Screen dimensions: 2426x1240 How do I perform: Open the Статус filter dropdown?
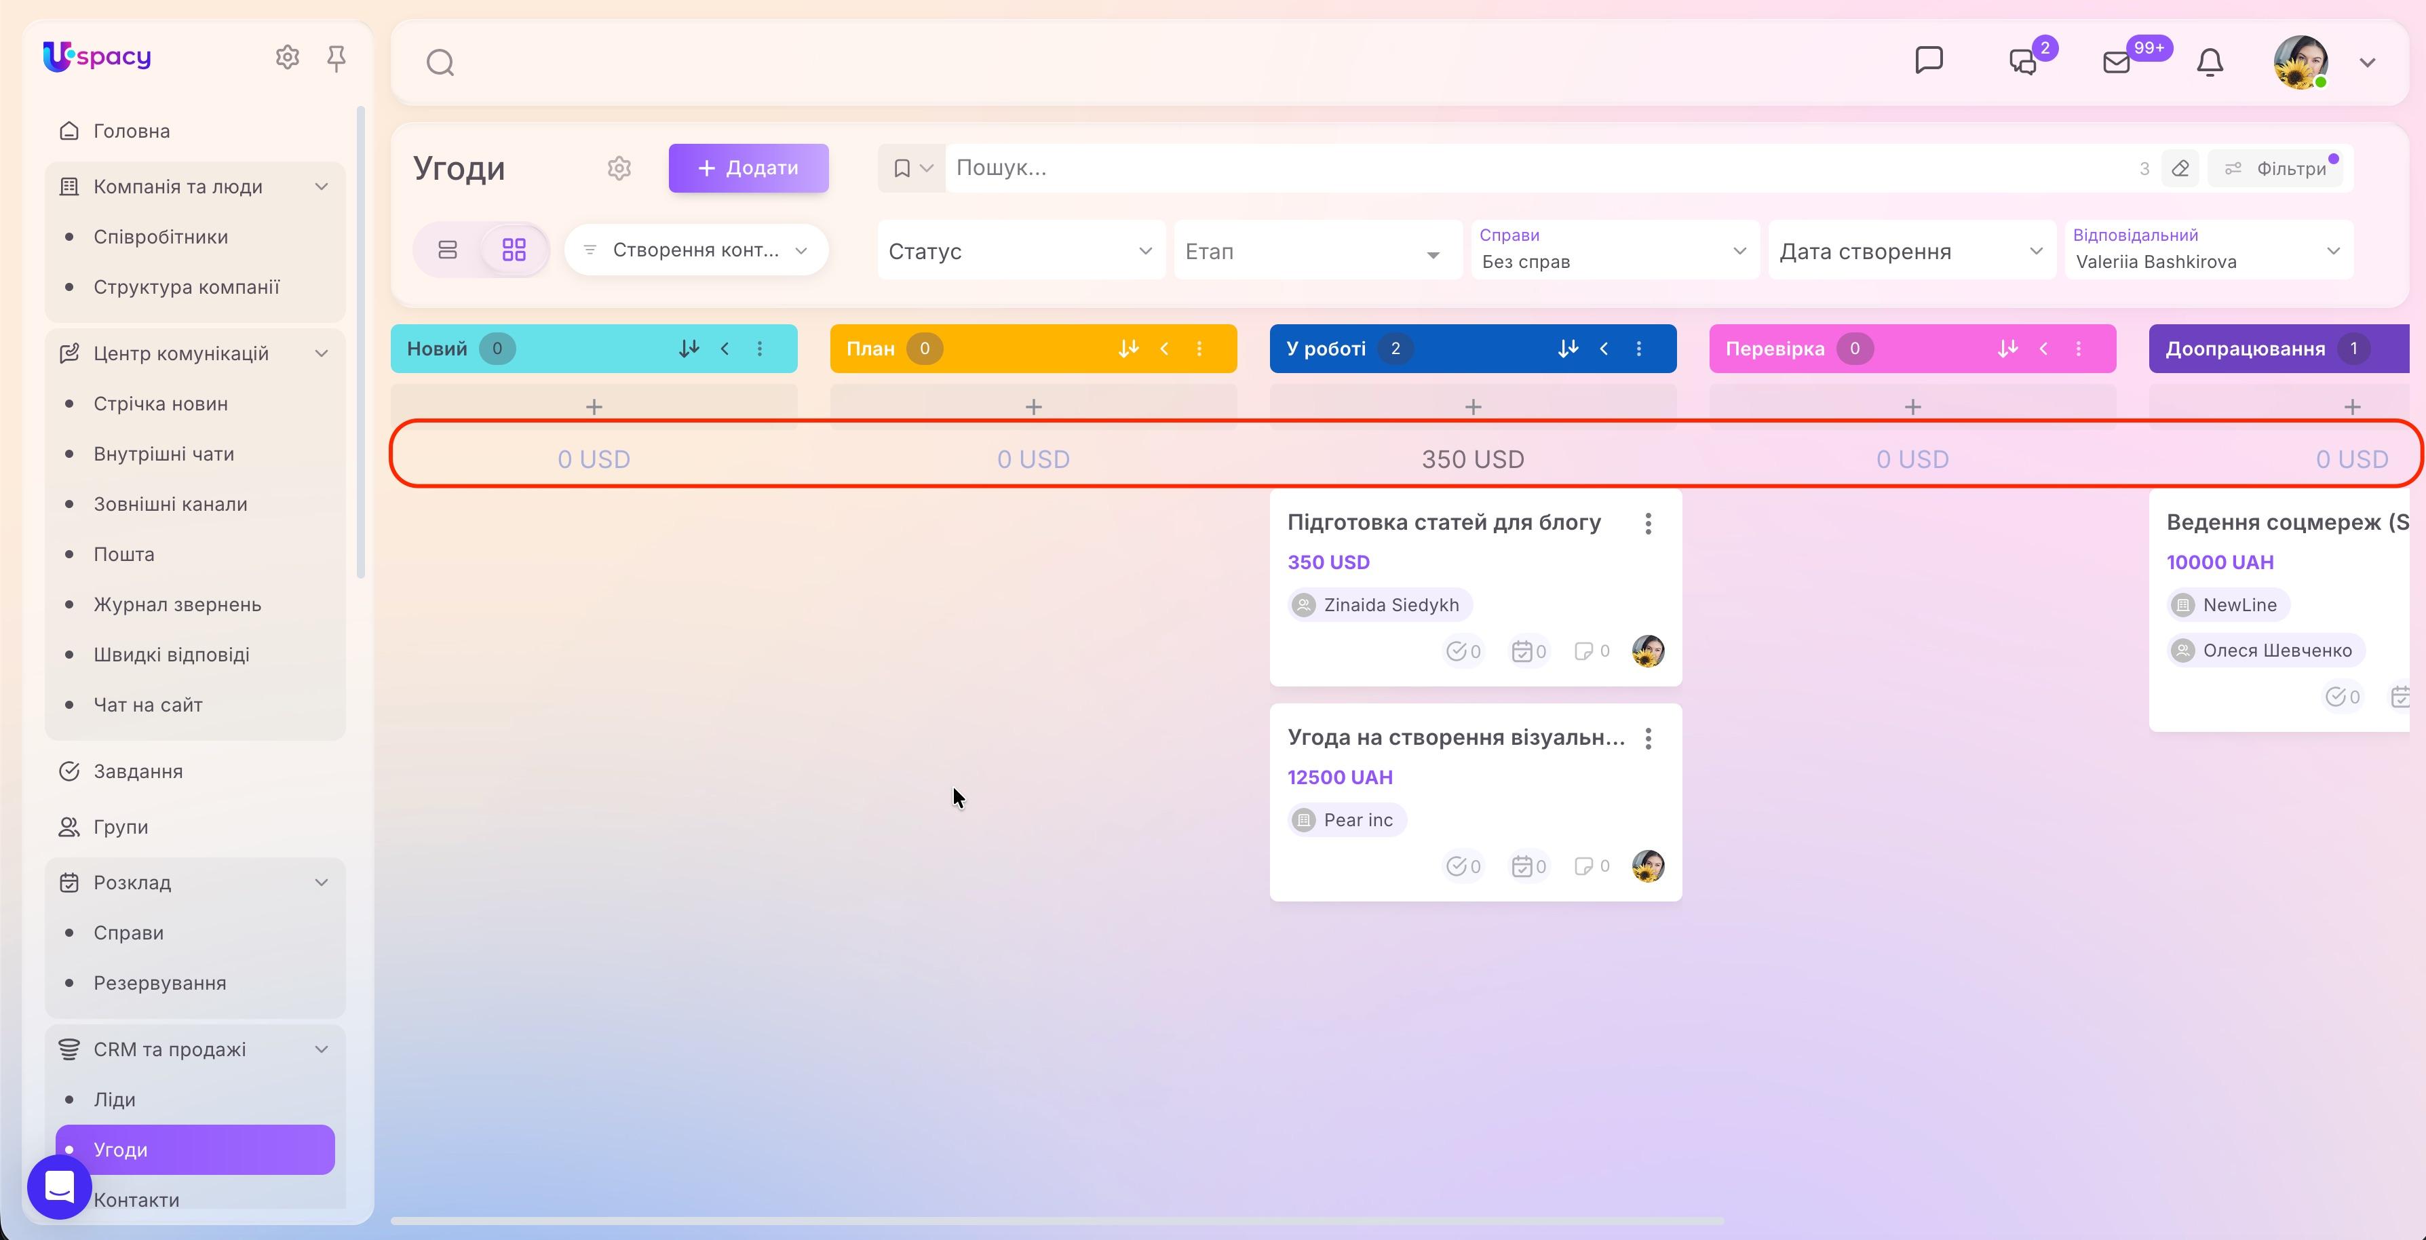[1021, 250]
